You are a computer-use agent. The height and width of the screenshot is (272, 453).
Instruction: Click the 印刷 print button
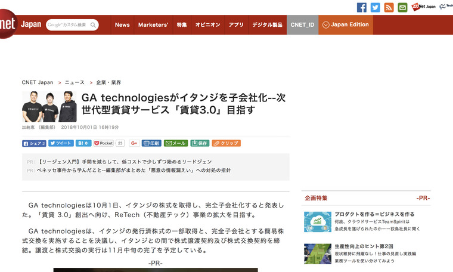tap(151, 143)
